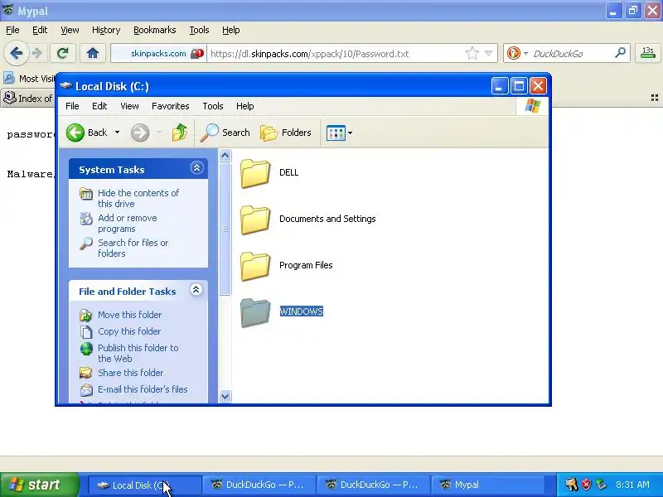Click Share this folder link
663x497 pixels.
[131, 373]
